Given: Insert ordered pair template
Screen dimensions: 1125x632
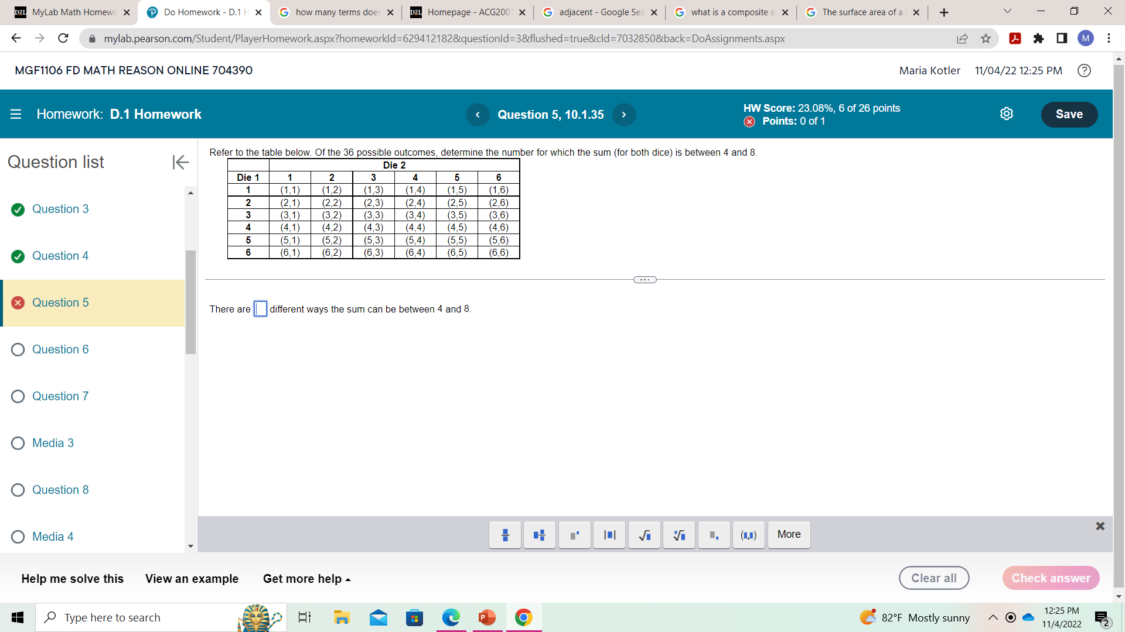Looking at the screenshot, I should (749, 535).
